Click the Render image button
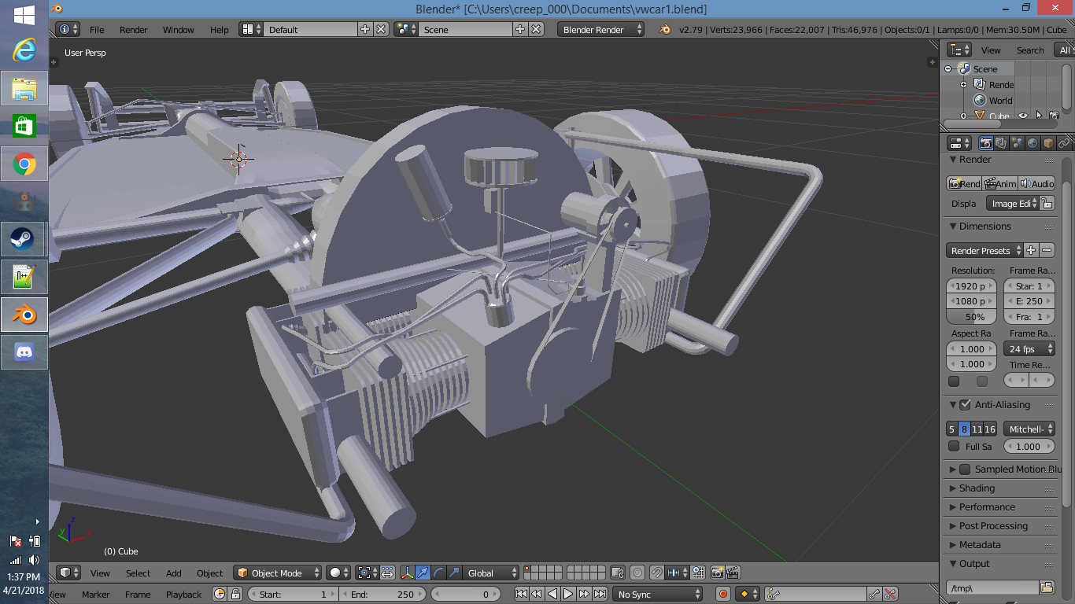The image size is (1075, 604). coord(964,183)
